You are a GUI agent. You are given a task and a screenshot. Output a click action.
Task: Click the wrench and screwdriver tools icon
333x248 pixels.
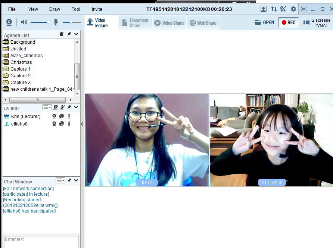[x=283, y=9]
